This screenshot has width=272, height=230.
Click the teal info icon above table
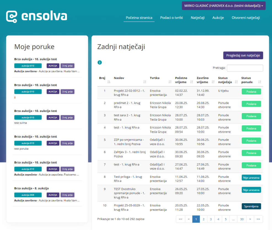tap(100, 62)
